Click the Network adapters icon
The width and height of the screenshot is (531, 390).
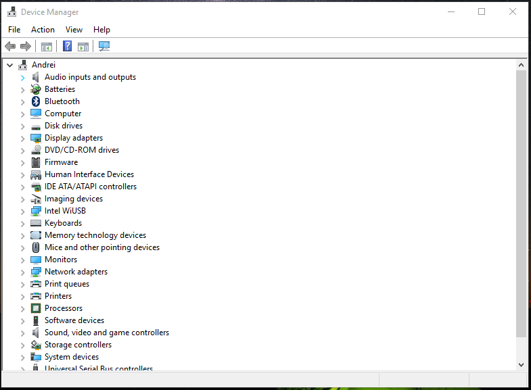point(36,272)
